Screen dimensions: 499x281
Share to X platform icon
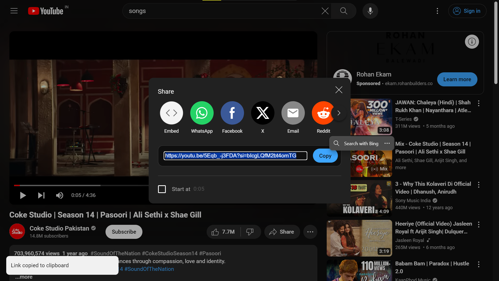tap(262, 113)
